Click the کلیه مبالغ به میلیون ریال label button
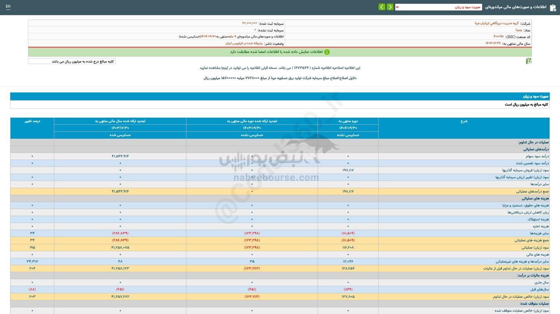 coord(71,61)
